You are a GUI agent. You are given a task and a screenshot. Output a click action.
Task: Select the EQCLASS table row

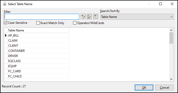38,61
